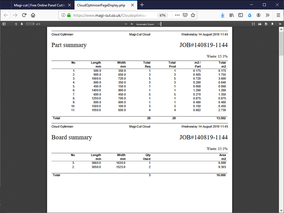
Task: Switch to Magi-cut Free Online Panel tab
Action: point(38,5)
